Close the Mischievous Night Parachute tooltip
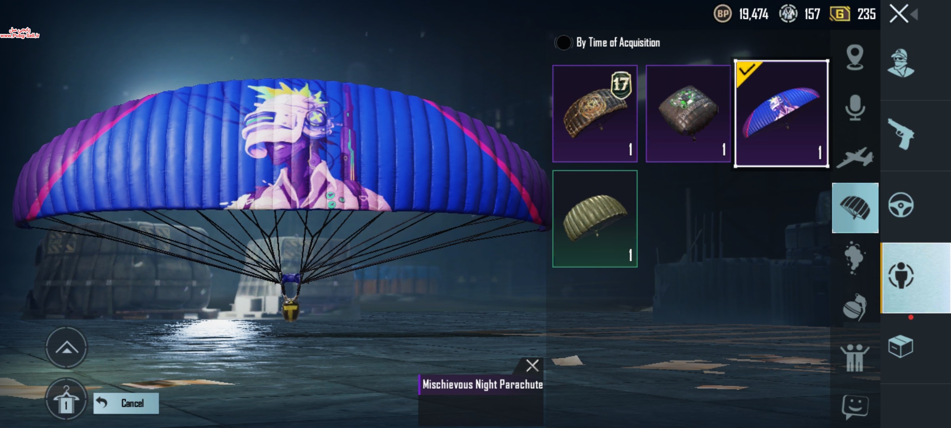 [x=532, y=365]
